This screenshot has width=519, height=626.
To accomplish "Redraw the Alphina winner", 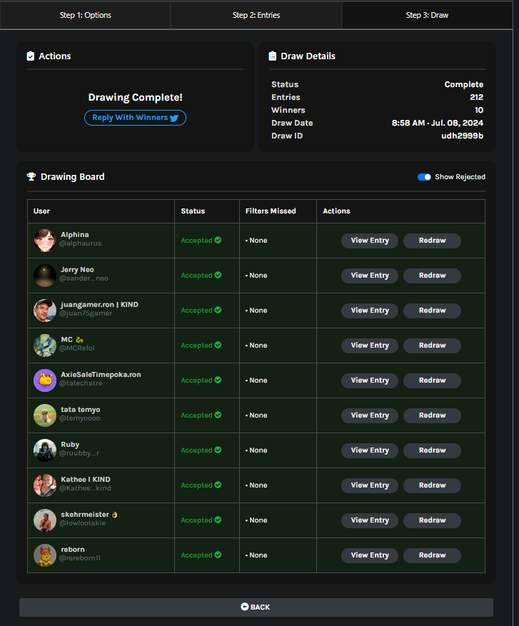I will (432, 241).
